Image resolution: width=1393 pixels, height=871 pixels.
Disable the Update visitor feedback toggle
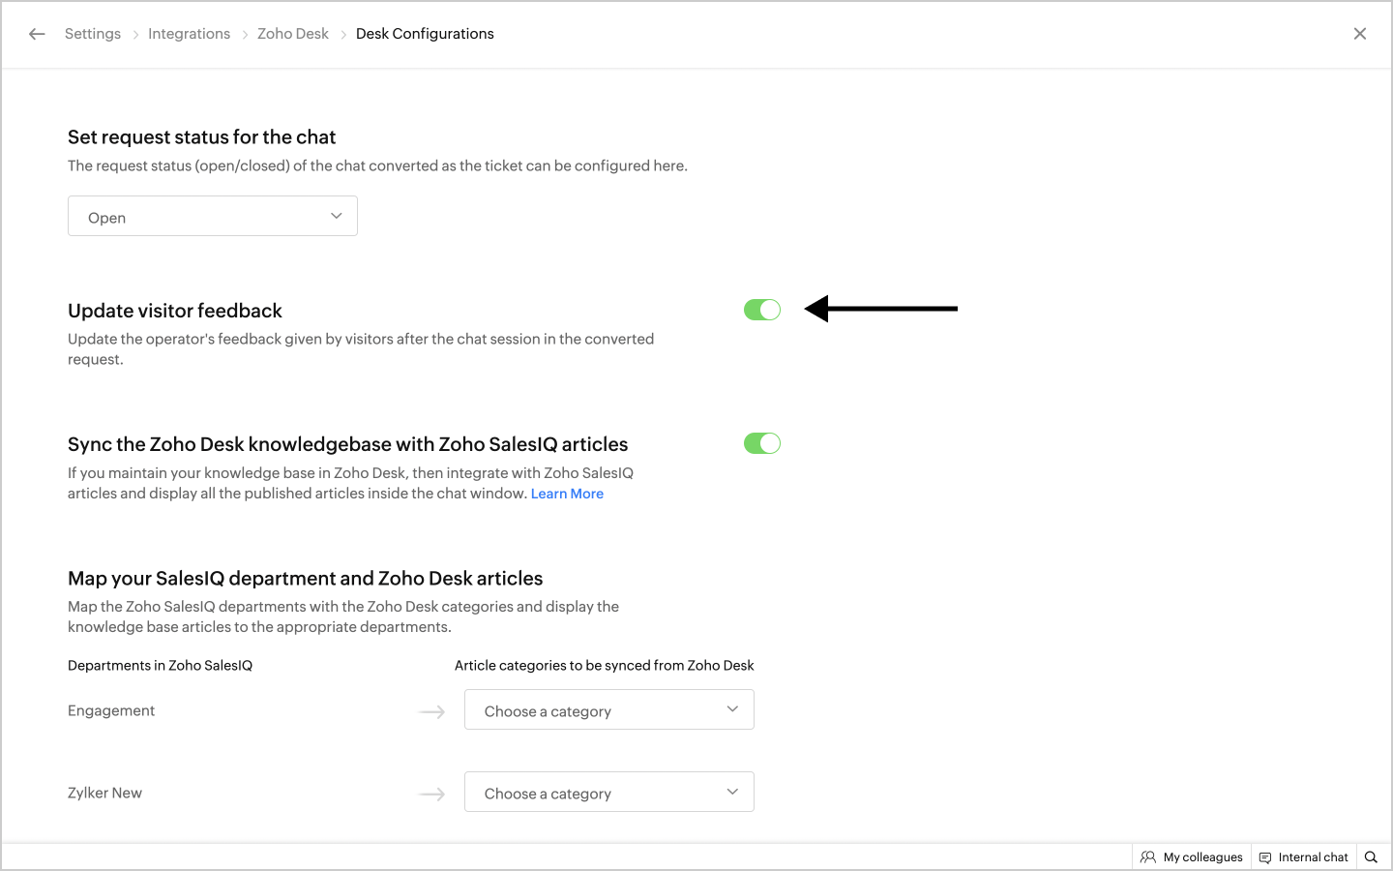[x=761, y=310]
